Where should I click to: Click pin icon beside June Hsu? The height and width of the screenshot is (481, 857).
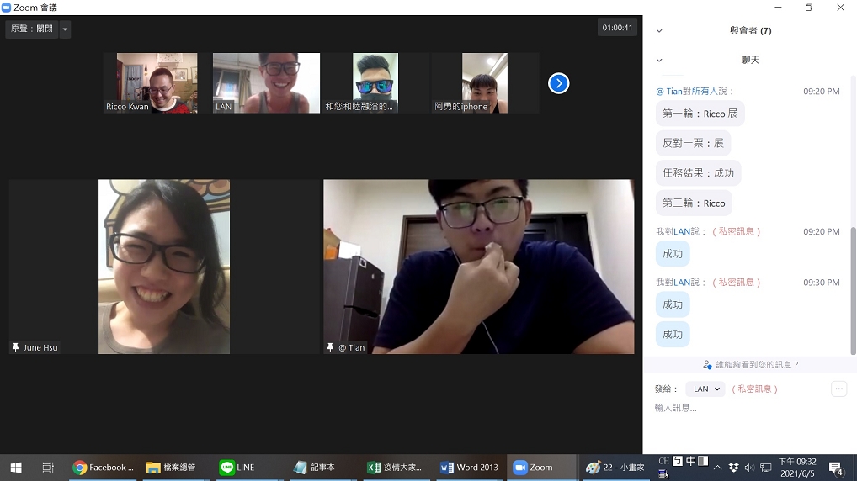click(15, 347)
